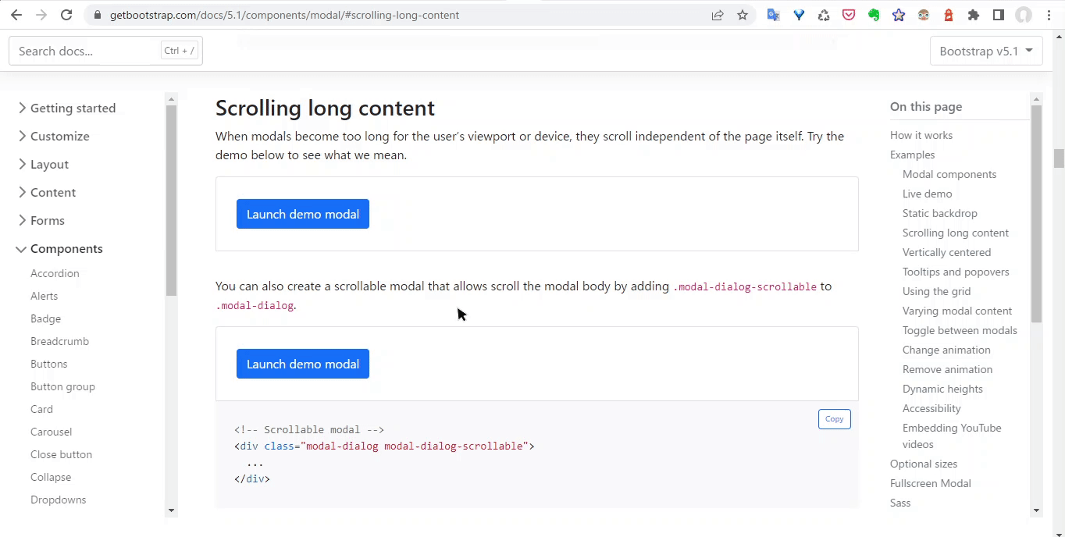1065x537 pixels.
Task: Jump to Varying modal content section
Action: pos(957,311)
